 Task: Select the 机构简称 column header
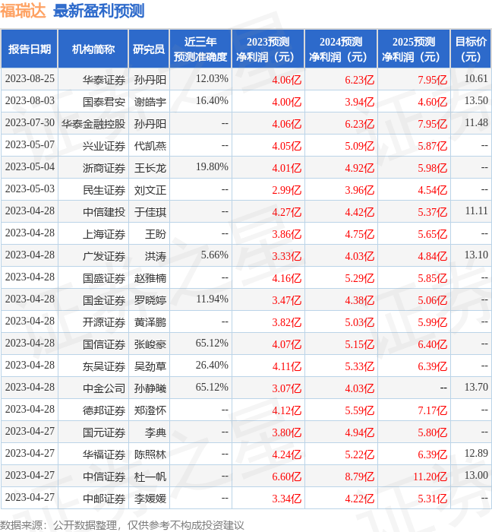click(x=93, y=49)
